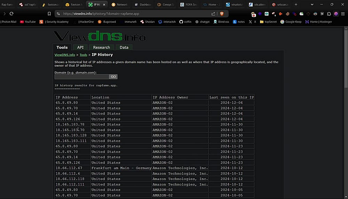Close the active IP History tab
Screen dimensions: 348x199
(x=104, y=4)
